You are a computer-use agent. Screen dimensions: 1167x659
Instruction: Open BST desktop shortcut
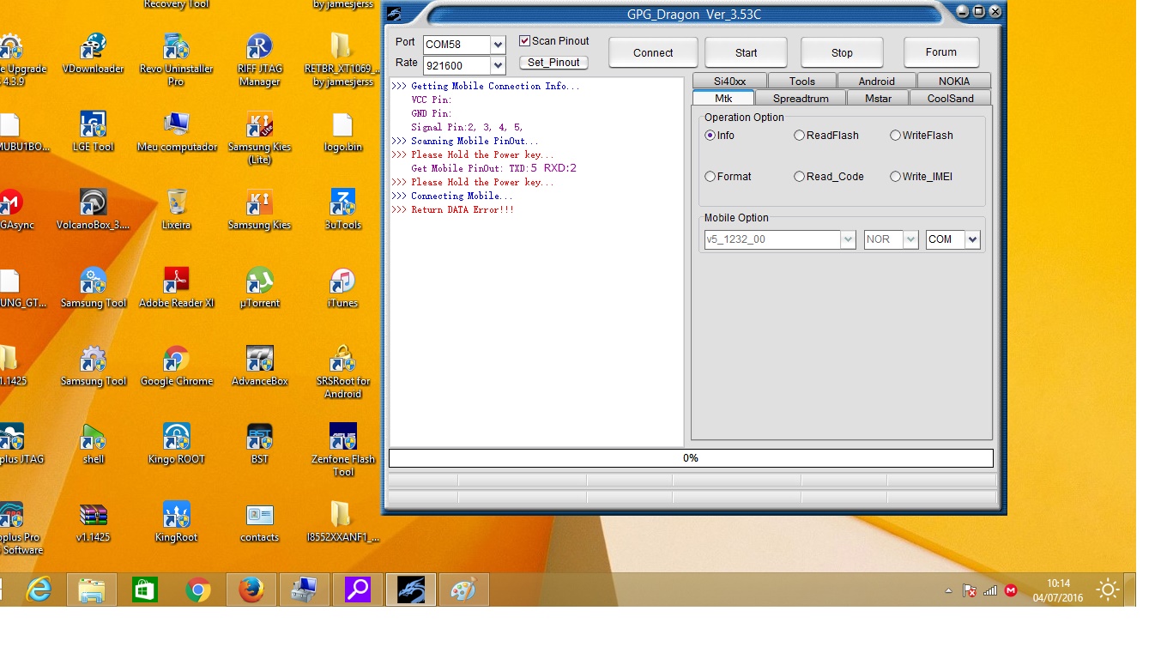[259, 444]
